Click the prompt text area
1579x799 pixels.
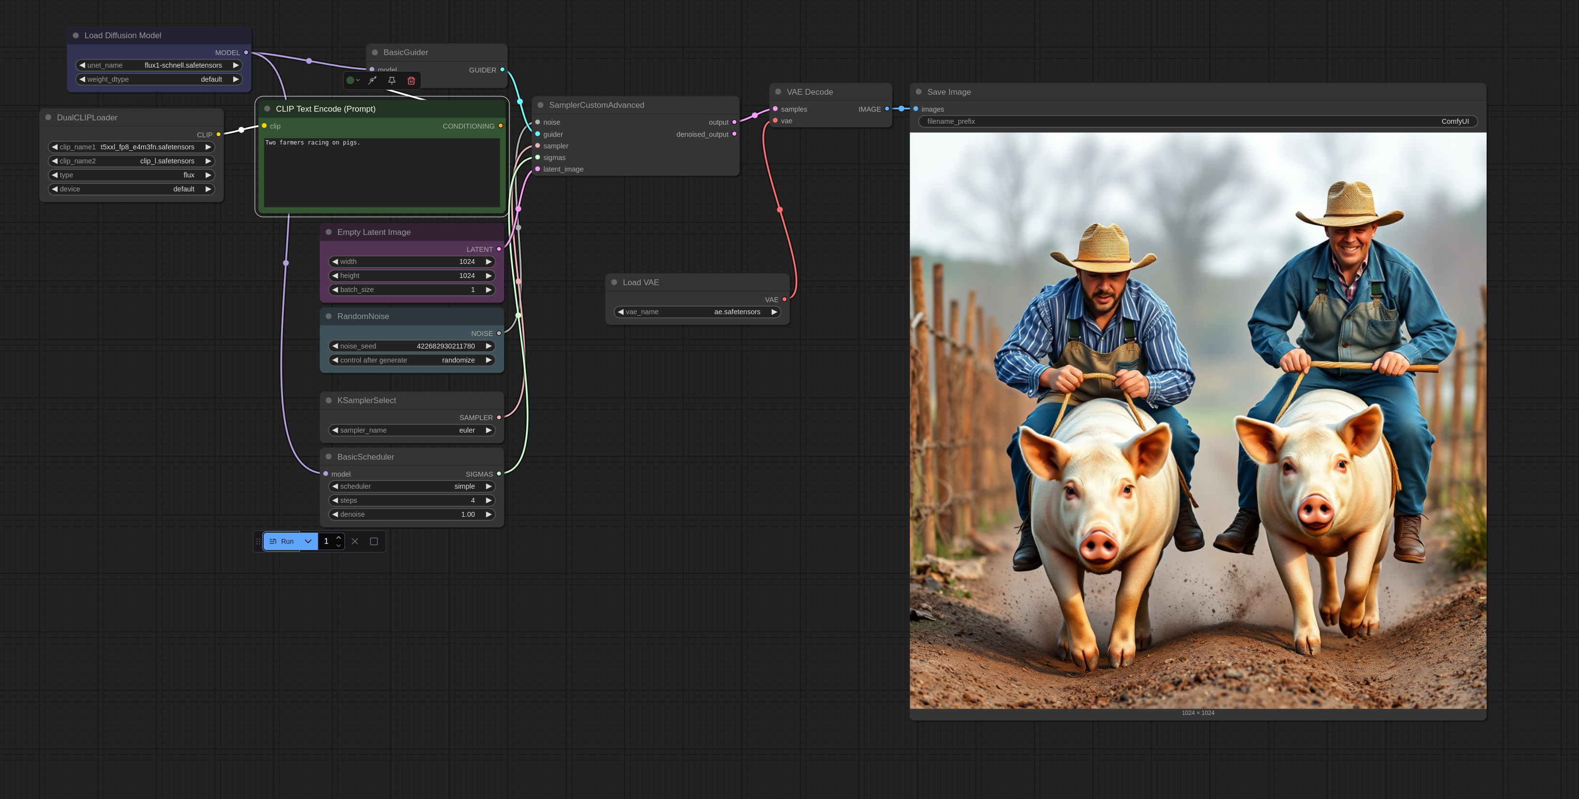pyautogui.click(x=381, y=173)
